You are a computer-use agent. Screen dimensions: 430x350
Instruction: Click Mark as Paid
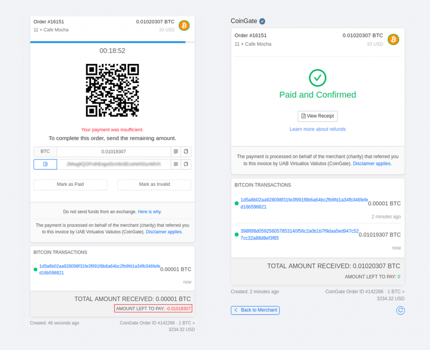(x=70, y=185)
